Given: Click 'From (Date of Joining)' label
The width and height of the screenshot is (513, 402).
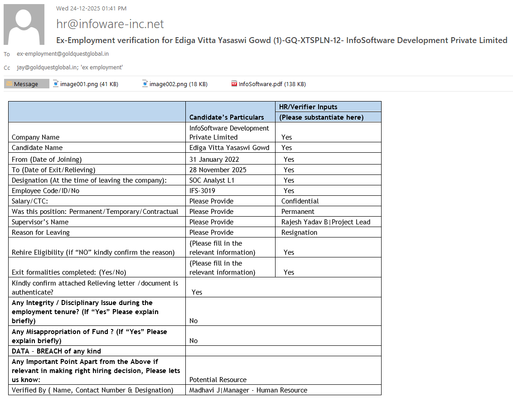Looking at the screenshot, I should (47, 159).
